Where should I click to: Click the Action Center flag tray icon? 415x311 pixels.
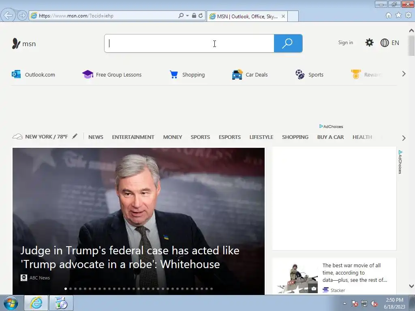[355, 303]
